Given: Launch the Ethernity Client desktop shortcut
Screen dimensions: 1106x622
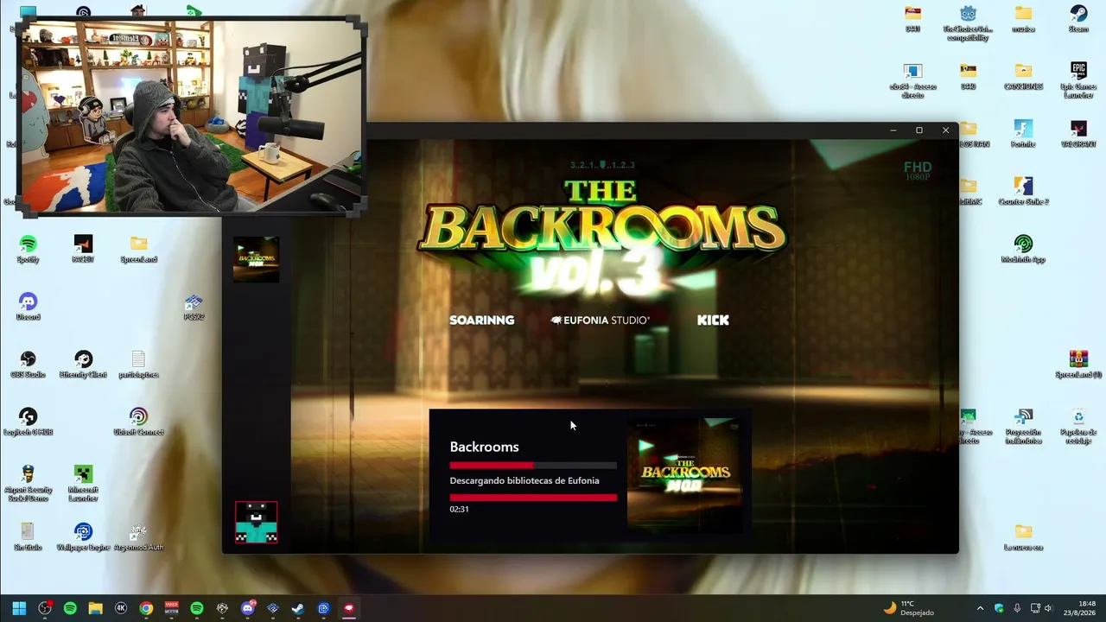Looking at the screenshot, I should tap(83, 364).
